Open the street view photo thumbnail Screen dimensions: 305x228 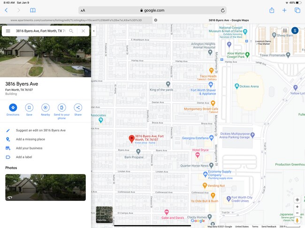click(x=46, y=187)
